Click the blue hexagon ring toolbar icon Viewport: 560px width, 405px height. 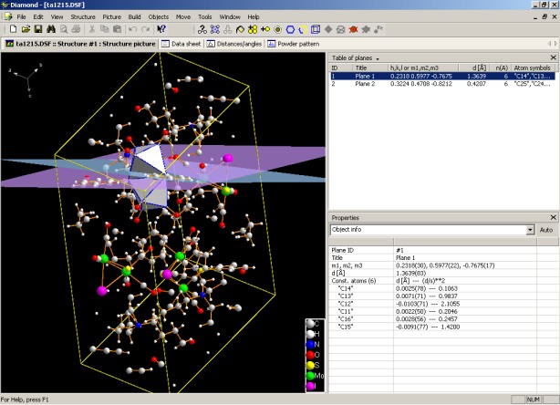tap(289, 29)
